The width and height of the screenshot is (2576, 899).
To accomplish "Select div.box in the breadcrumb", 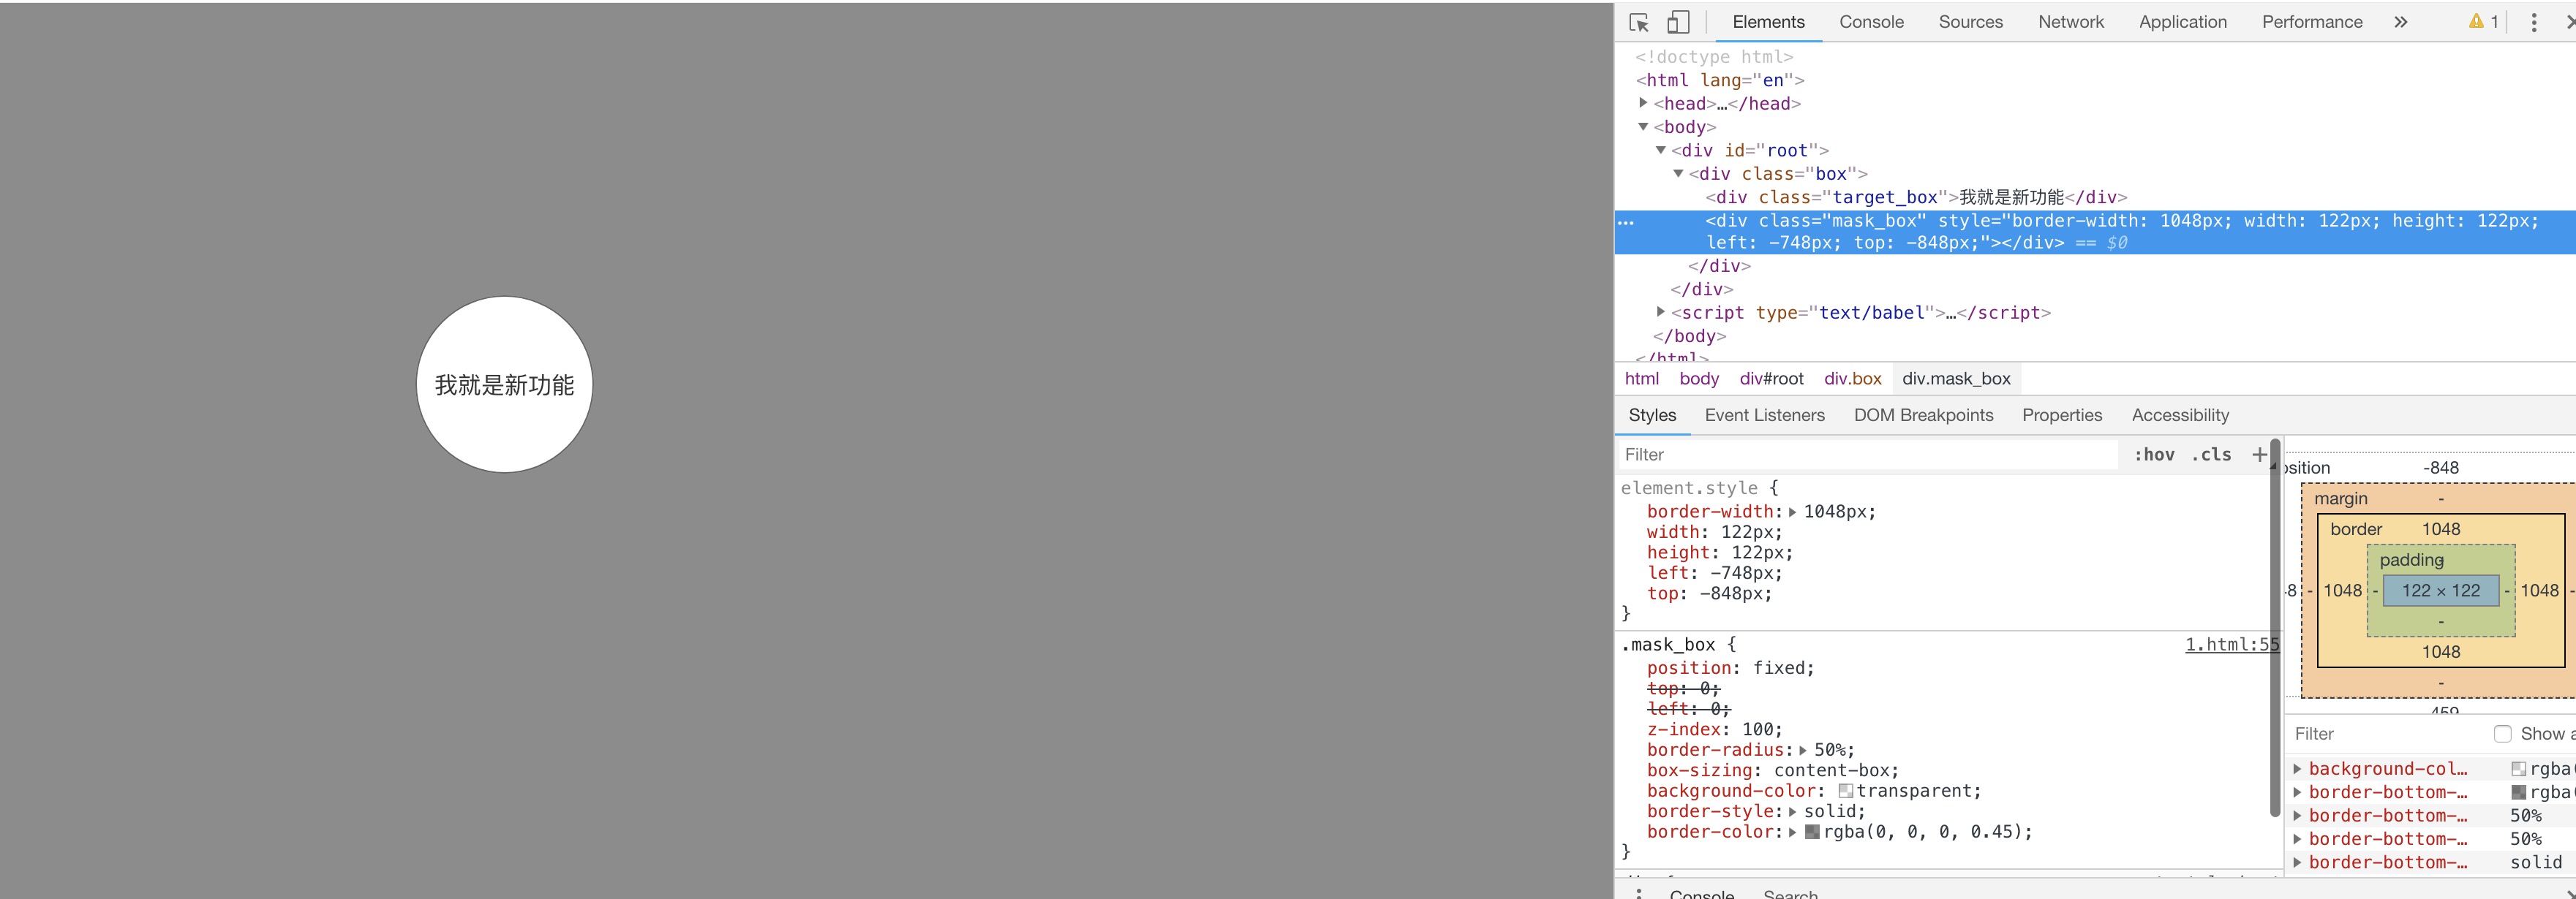I will click(x=1852, y=379).
